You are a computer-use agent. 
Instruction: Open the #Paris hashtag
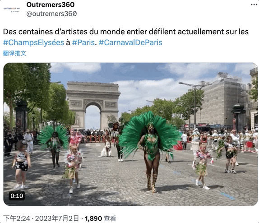(x=83, y=42)
